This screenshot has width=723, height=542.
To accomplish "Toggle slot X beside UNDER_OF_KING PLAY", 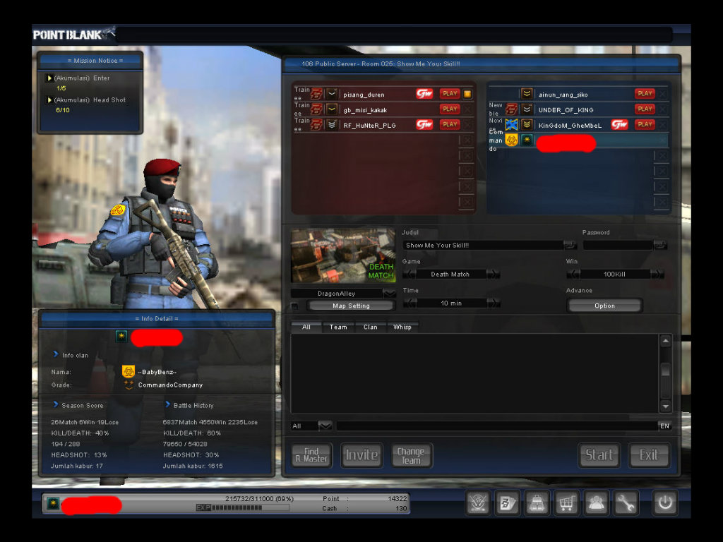I will [662, 109].
